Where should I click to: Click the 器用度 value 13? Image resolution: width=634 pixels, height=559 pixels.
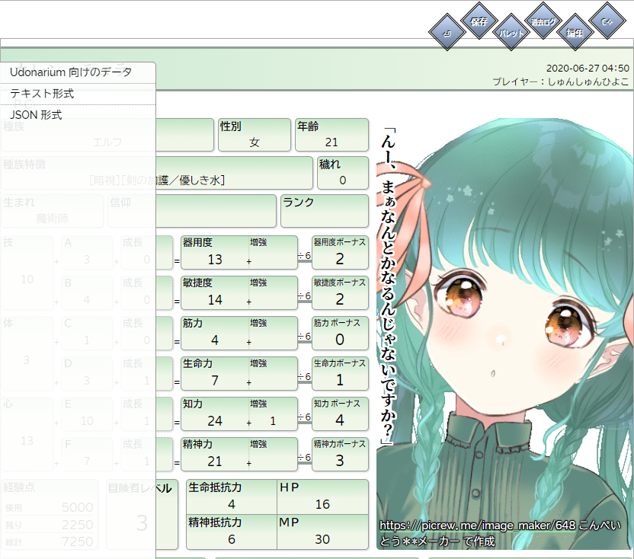tap(215, 260)
